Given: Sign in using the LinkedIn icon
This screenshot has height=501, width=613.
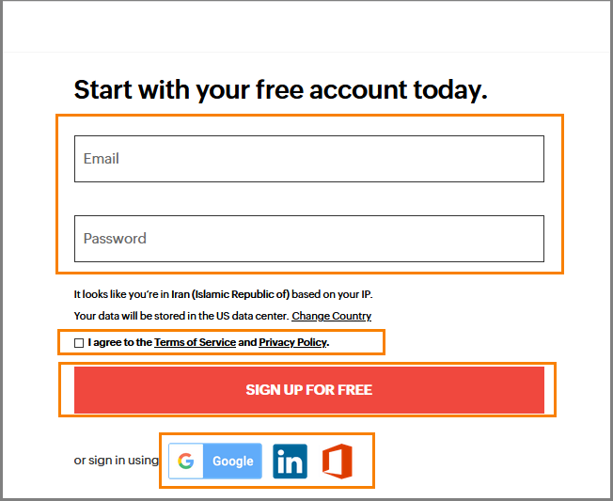Looking at the screenshot, I should pos(290,461).
